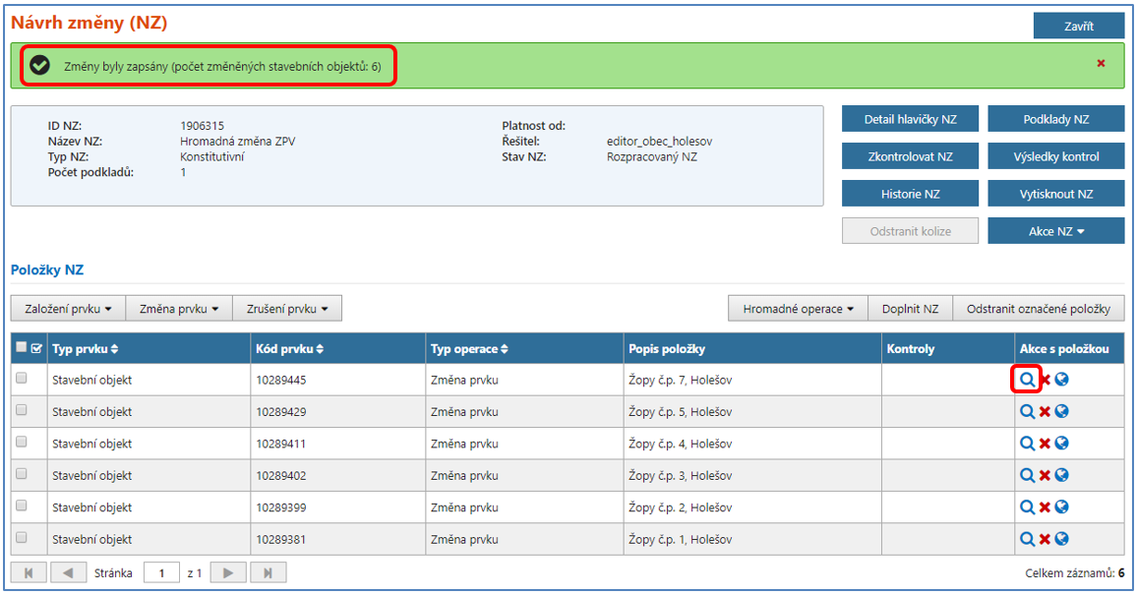Click the page number input field

pos(161,572)
